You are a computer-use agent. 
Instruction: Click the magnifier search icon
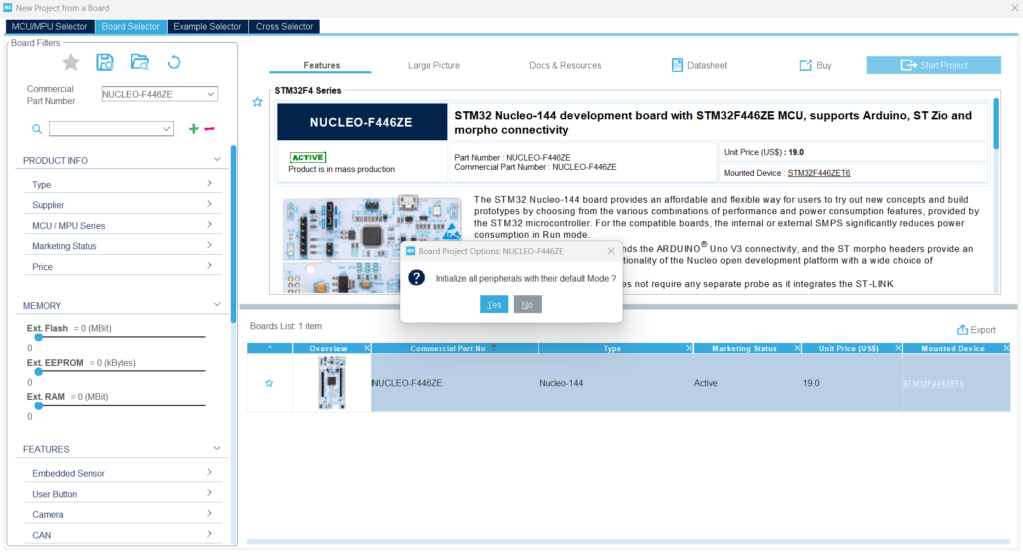click(37, 129)
